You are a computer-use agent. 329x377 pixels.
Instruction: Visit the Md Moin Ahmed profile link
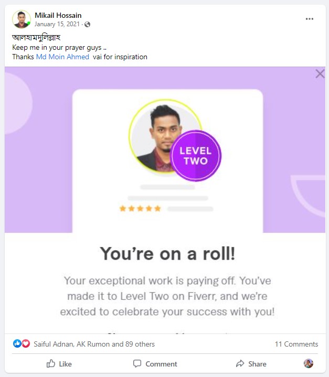(62, 57)
